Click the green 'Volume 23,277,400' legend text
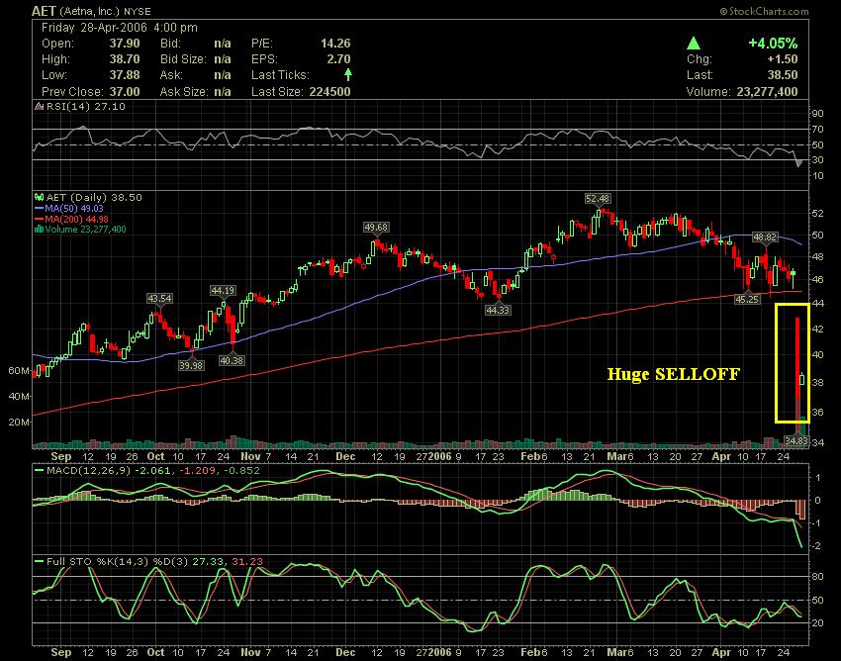The width and height of the screenshot is (841, 661). [x=86, y=230]
